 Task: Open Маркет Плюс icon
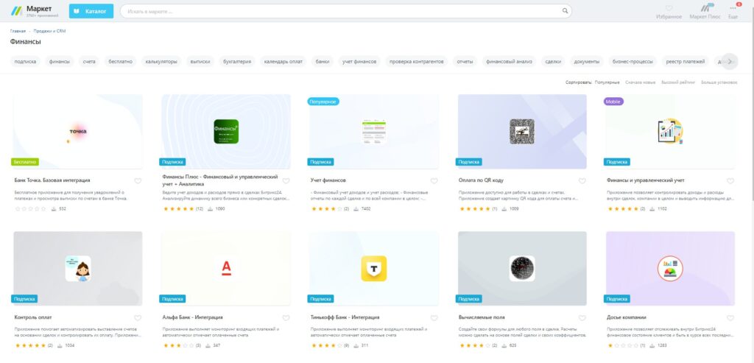point(706,7)
